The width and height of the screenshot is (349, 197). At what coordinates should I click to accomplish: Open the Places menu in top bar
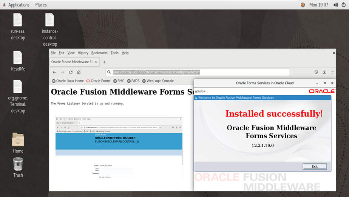point(41,5)
